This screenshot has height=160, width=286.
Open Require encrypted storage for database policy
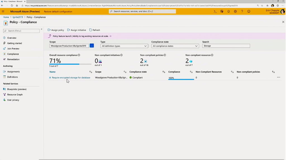tap(71, 78)
